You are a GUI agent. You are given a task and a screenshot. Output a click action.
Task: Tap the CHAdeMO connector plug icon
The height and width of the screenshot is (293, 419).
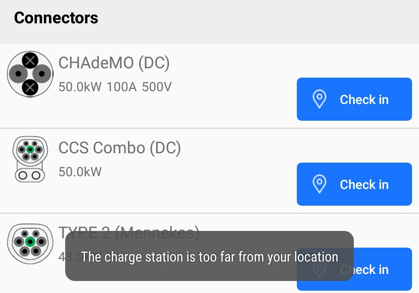point(30,74)
